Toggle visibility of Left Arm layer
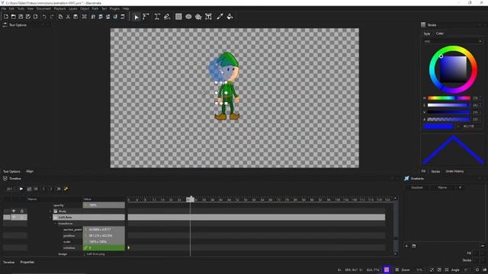 click(x=14, y=217)
